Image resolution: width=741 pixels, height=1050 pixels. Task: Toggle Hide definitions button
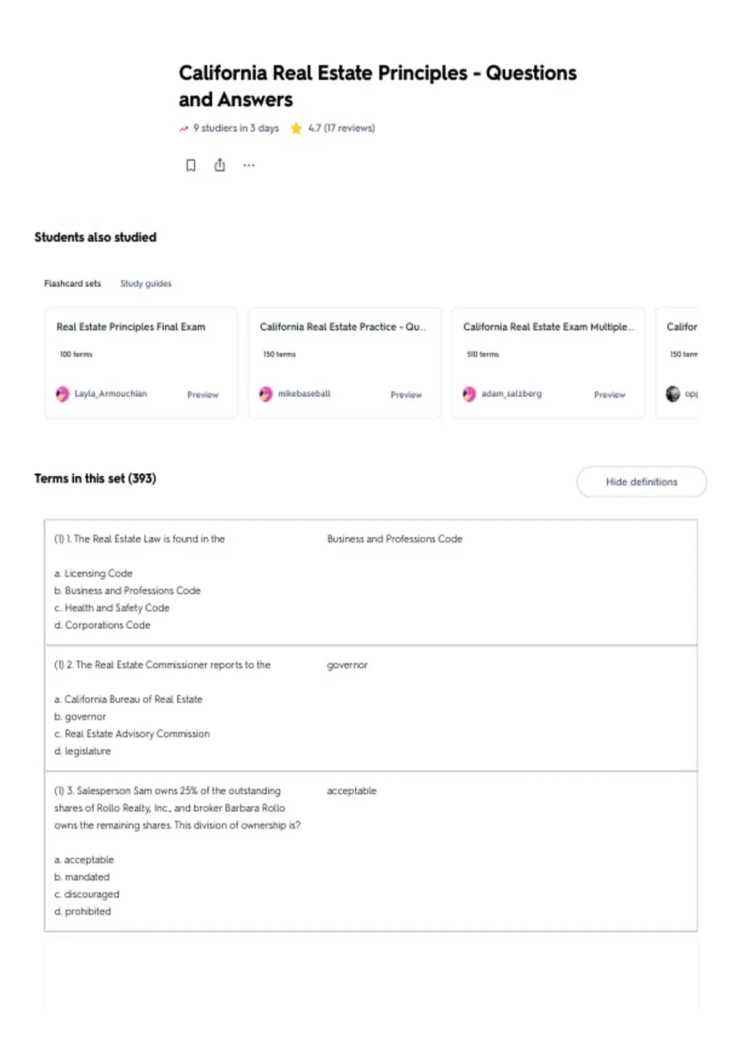pyautogui.click(x=642, y=482)
